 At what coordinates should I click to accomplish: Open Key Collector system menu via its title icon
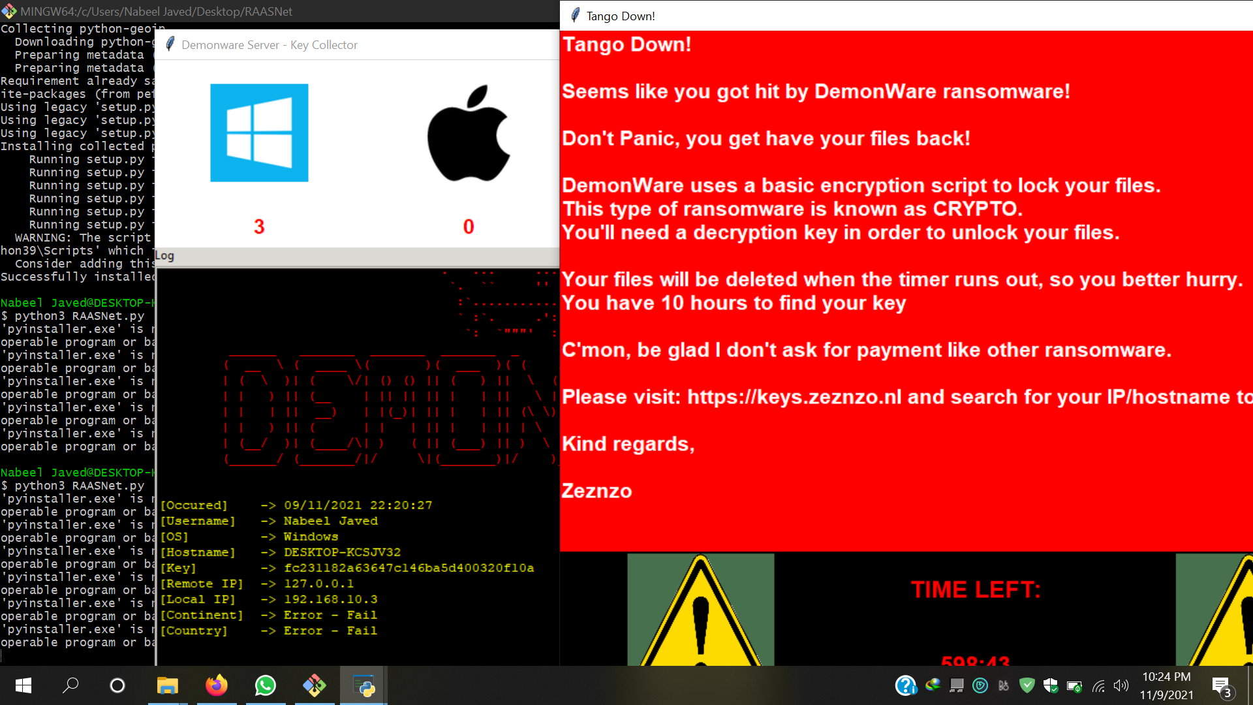coord(170,44)
